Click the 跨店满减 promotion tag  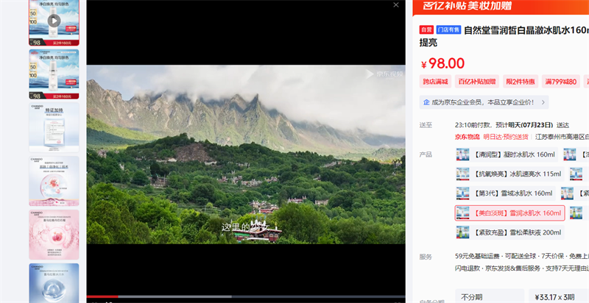(435, 82)
